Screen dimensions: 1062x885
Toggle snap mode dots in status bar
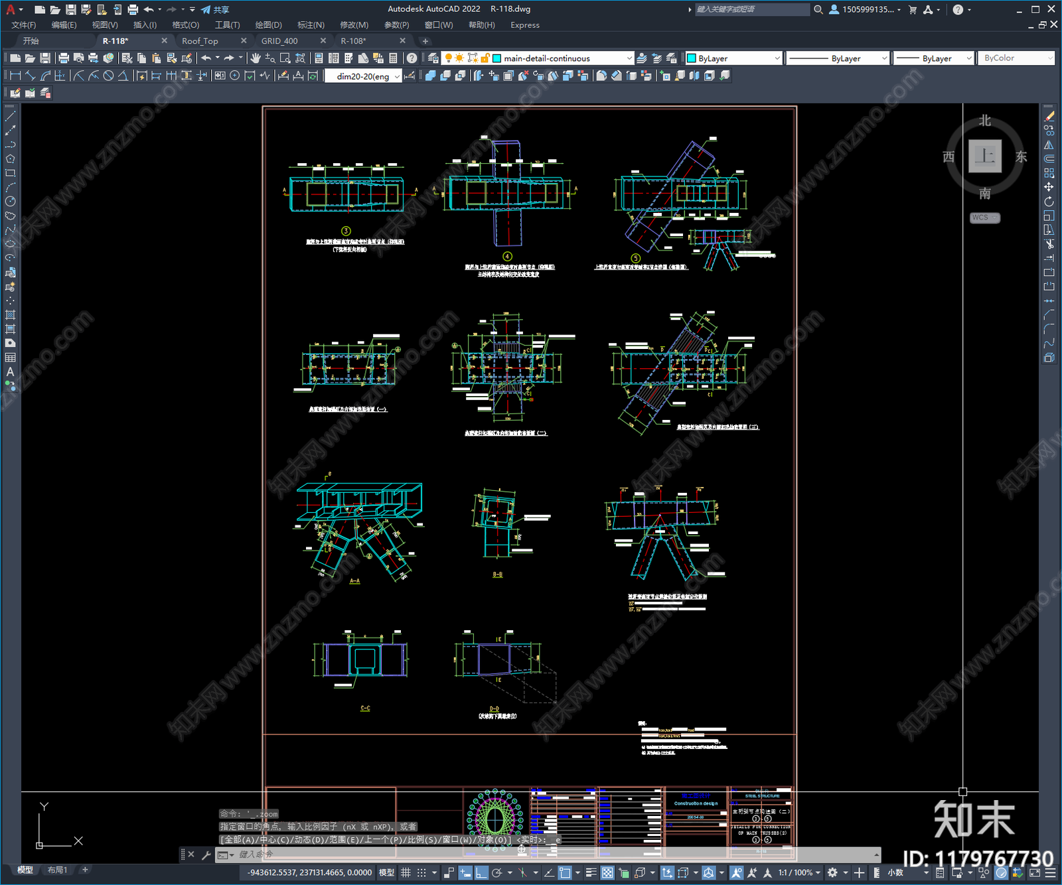pos(421,872)
